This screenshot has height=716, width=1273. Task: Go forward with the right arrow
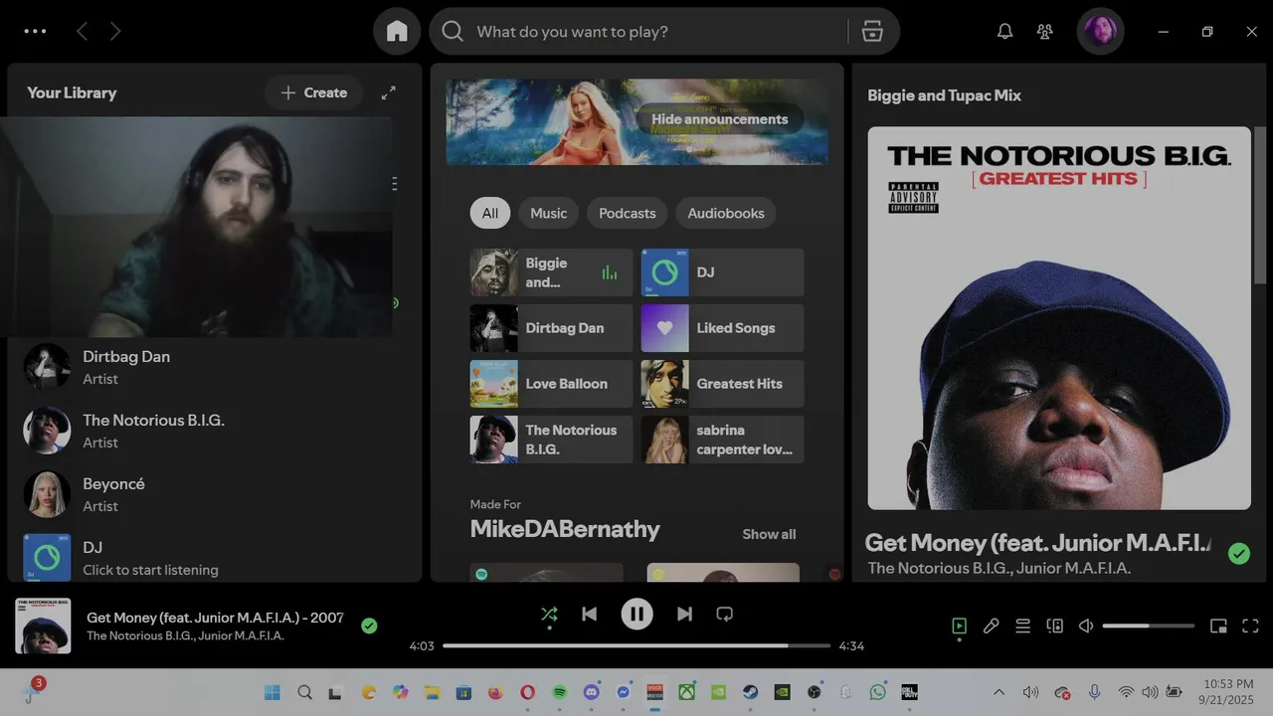coord(115,32)
